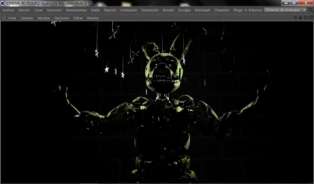Open the MoGraph menu
Image resolution: width=314 pixels, height=184 pixels.
click(202, 10)
